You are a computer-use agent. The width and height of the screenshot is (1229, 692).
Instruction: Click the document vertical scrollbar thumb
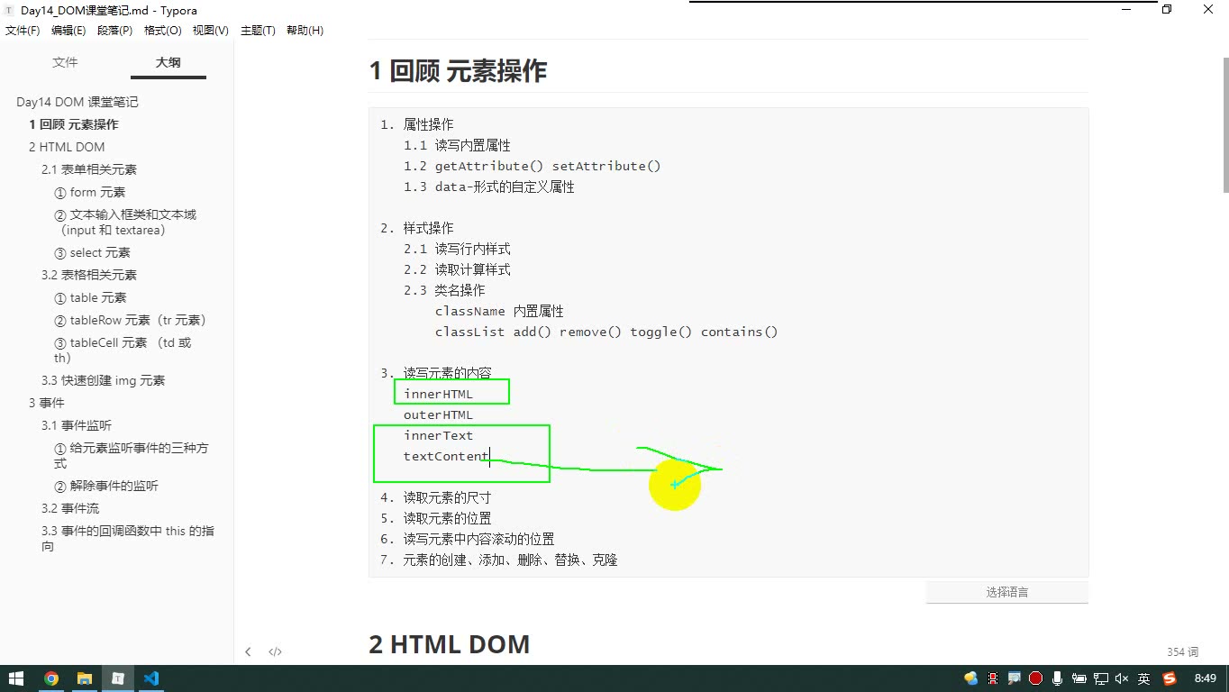click(1225, 124)
